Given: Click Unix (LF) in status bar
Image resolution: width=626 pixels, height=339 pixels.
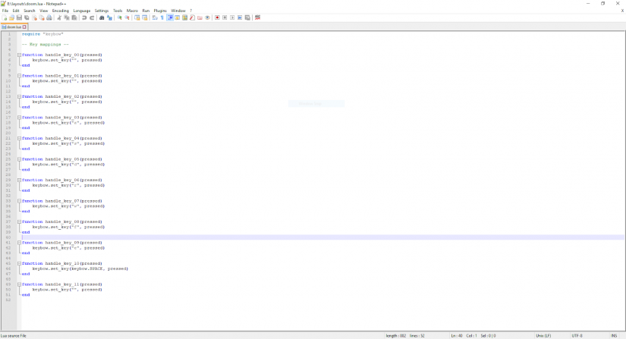Looking at the screenshot, I should (x=543, y=336).
